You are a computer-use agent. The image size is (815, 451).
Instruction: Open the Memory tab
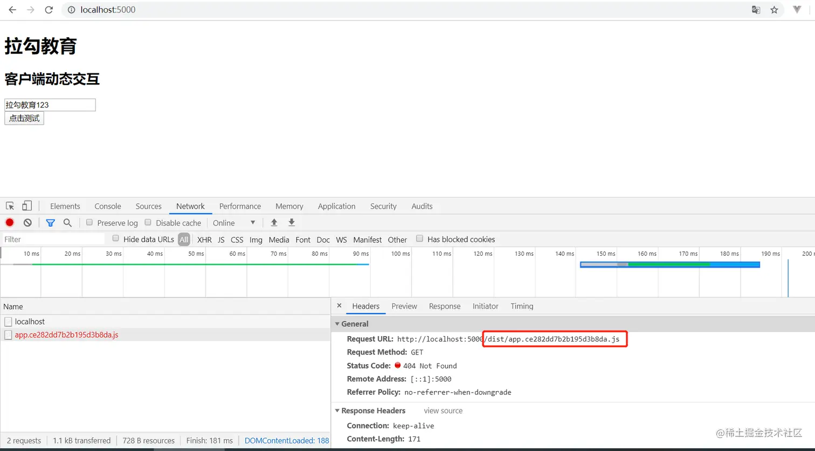(x=289, y=206)
